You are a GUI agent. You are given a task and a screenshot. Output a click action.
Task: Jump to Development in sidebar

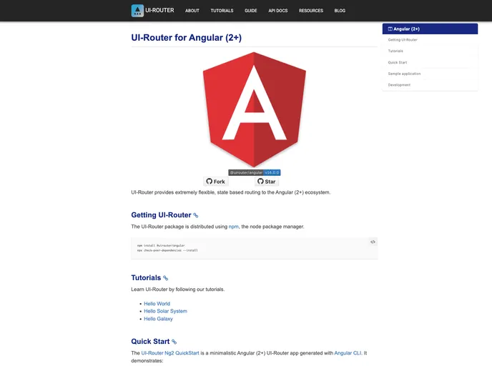coord(399,85)
